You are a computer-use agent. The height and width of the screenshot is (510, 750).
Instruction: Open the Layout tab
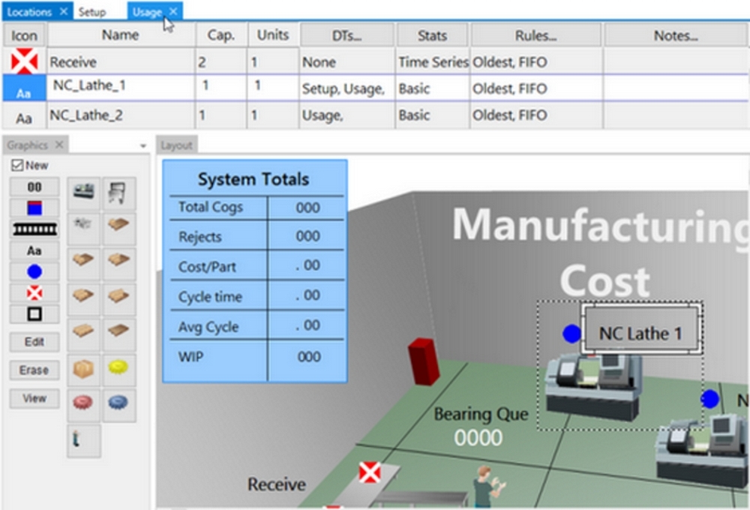(176, 145)
